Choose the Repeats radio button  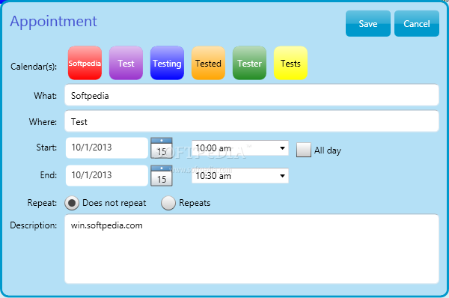(x=168, y=203)
